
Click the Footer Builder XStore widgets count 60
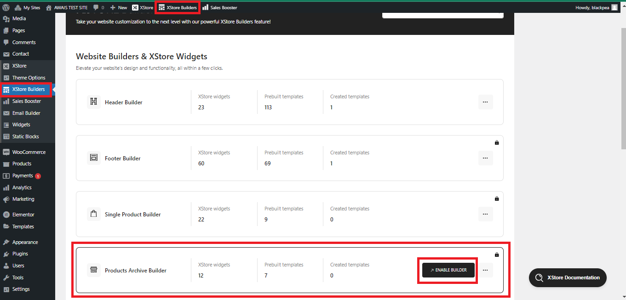click(x=201, y=164)
